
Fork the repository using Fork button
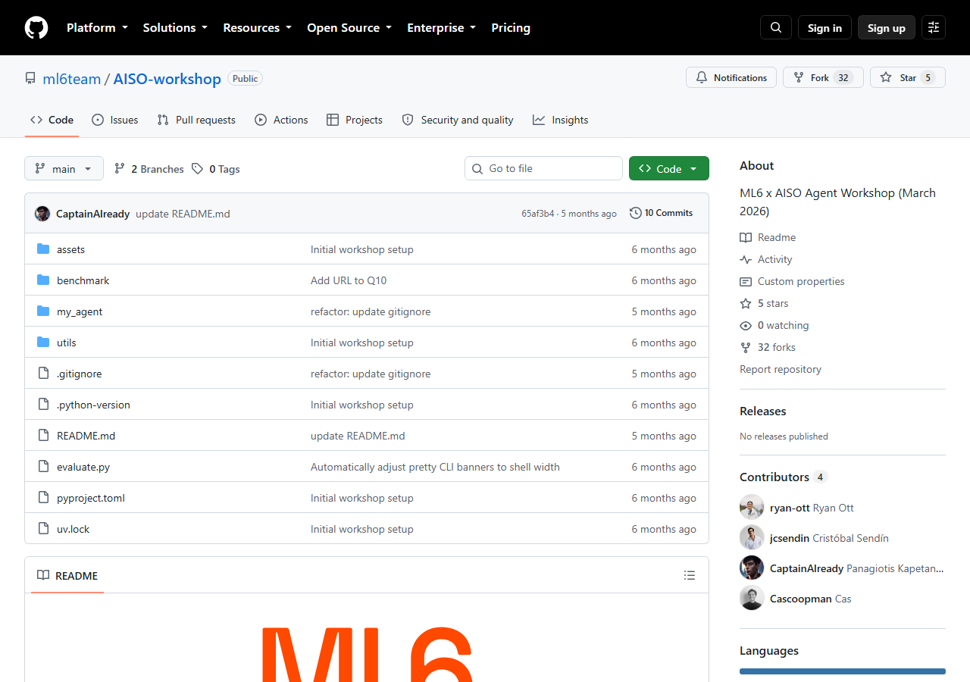[823, 77]
